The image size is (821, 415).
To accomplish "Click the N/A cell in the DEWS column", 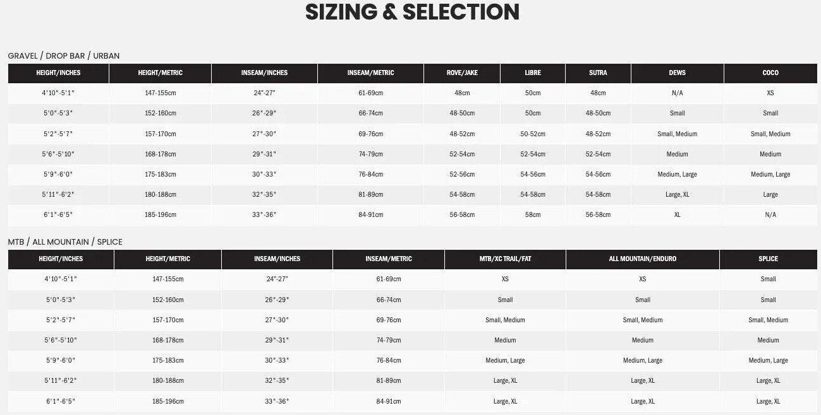I will (x=677, y=93).
